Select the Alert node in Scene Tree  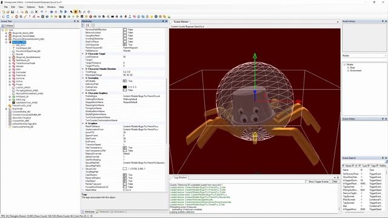click(x=18, y=70)
